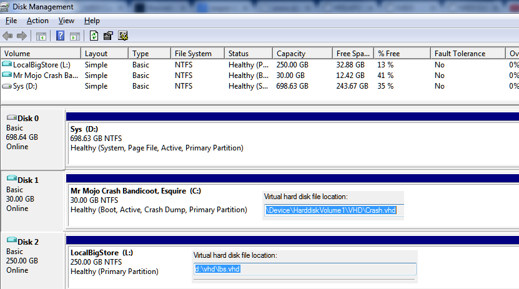Image resolution: width=519 pixels, height=289 pixels.
Task: Select the Disk 0 label panel
Action: [x=32, y=139]
